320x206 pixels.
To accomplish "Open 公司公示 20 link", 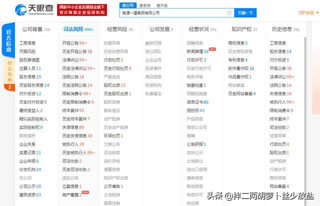I will pyautogui.click(x=30, y=186).
